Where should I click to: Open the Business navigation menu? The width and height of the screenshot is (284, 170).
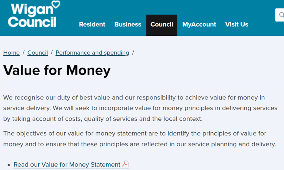point(128,24)
